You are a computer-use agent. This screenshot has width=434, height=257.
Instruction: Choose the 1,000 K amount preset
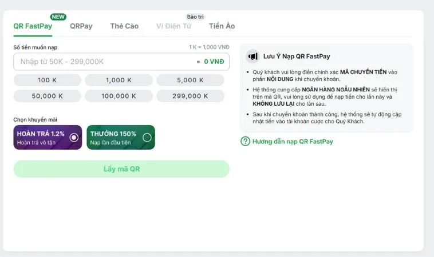pos(119,81)
